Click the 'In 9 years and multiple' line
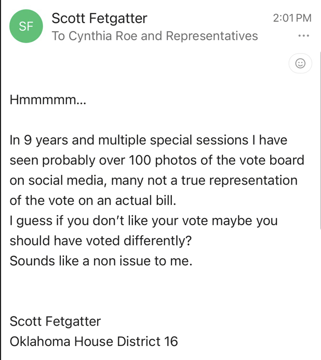Viewport: 321px width, 360px height. pyautogui.click(x=149, y=140)
